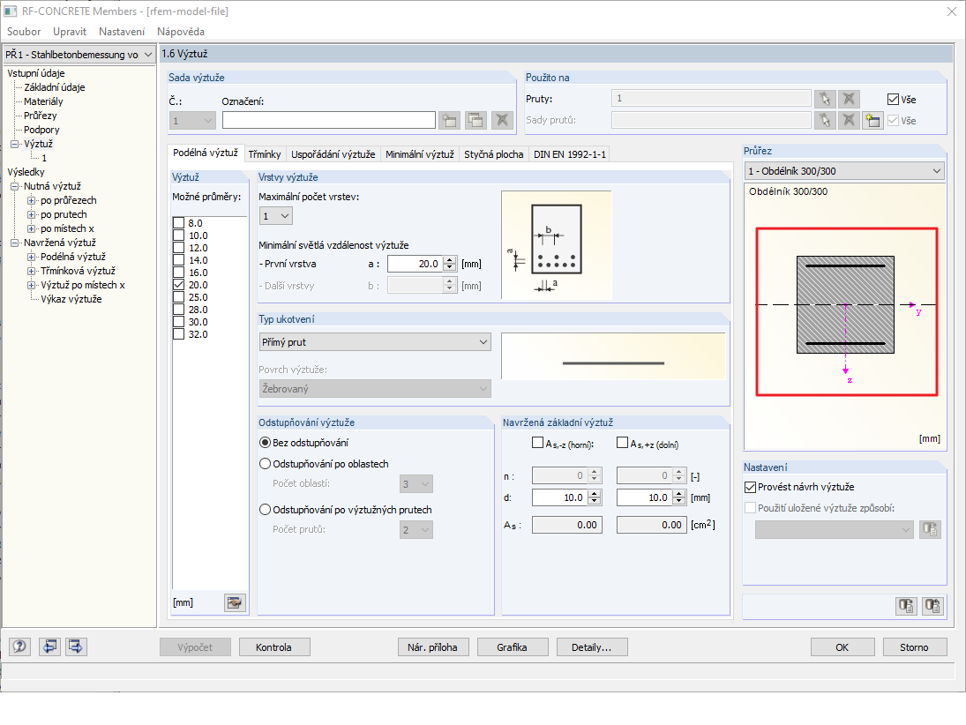The image size is (966, 725).
Task: Collapse the Výztuž tree node
Action: pos(15,144)
